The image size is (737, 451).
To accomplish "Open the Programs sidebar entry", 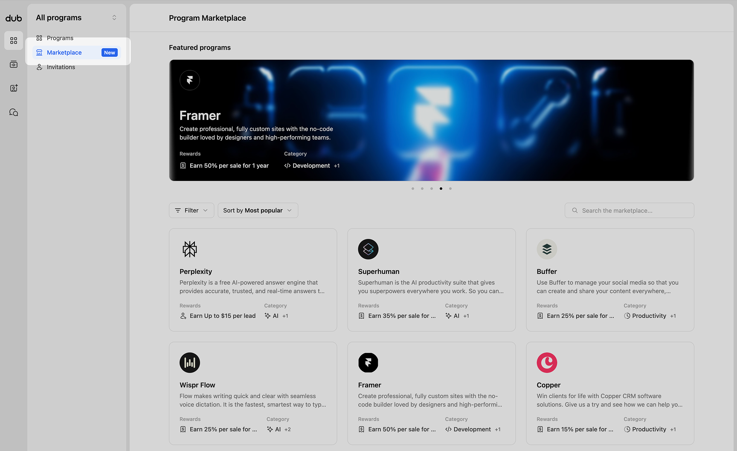I will tap(60, 38).
